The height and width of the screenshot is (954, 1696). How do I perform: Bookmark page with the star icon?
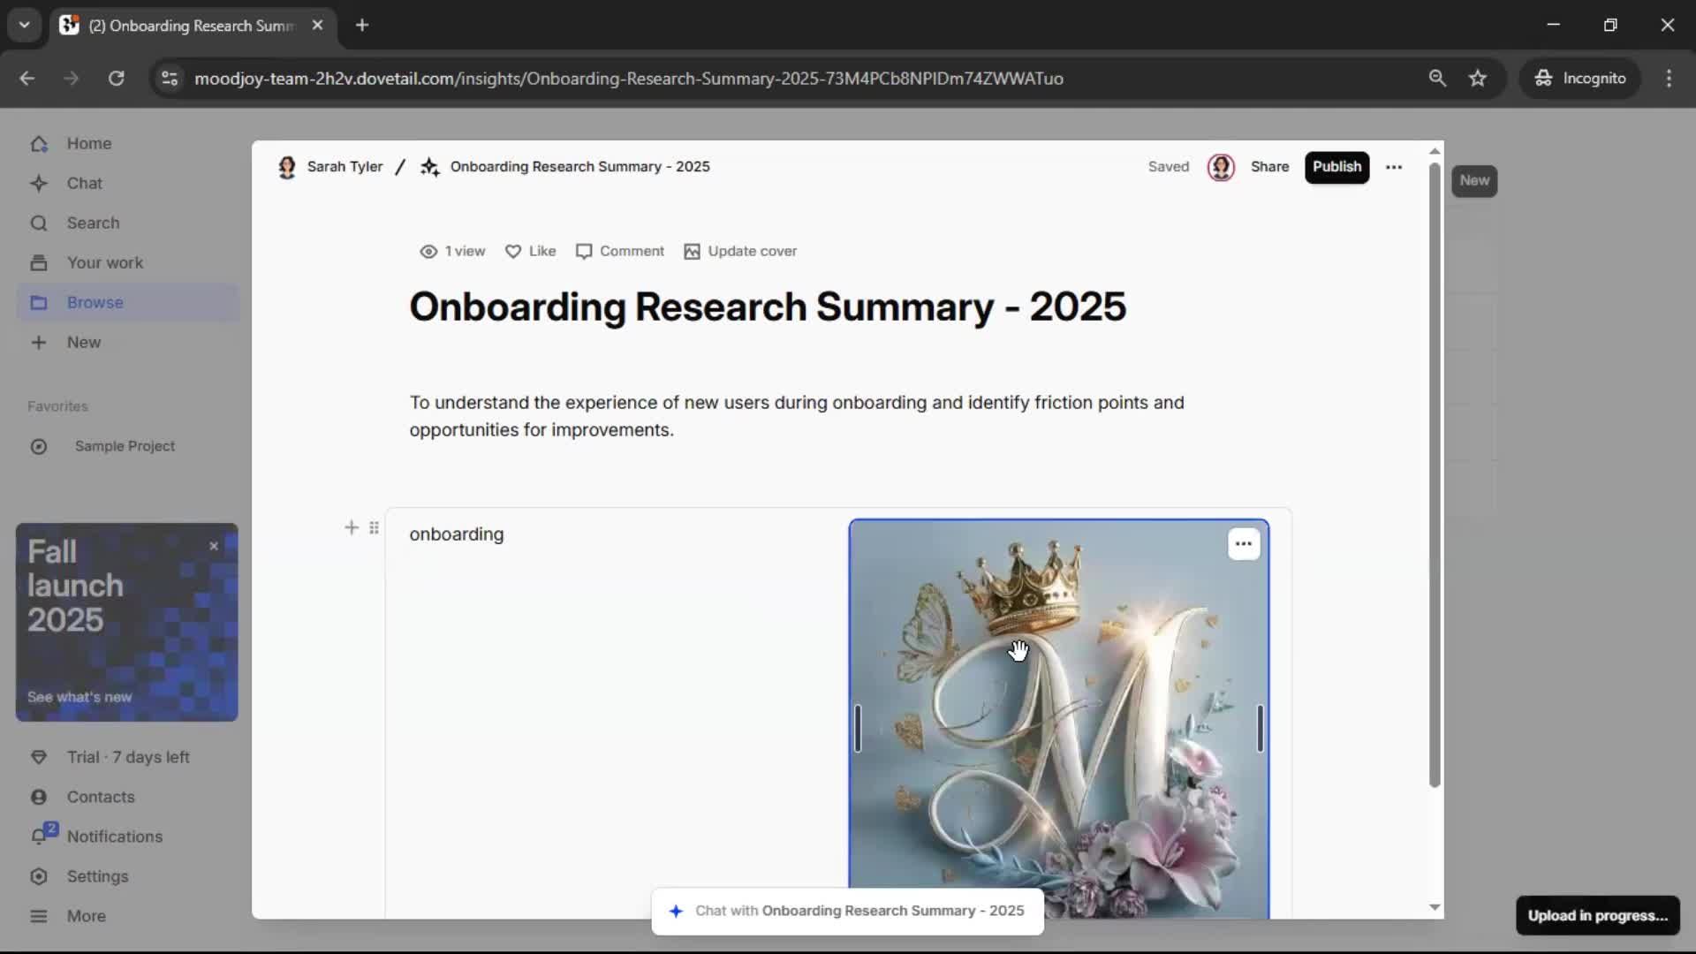click(x=1478, y=79)
